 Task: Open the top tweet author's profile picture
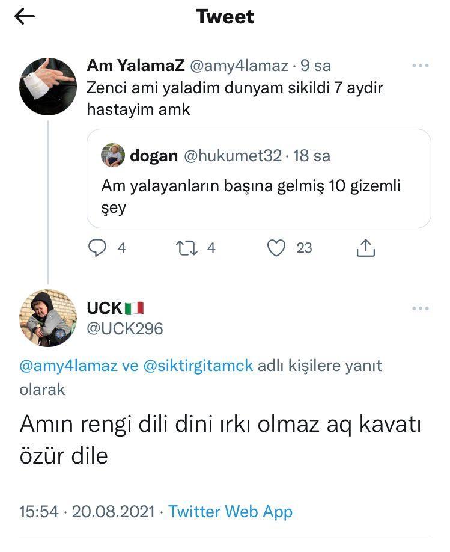(48, 87)
